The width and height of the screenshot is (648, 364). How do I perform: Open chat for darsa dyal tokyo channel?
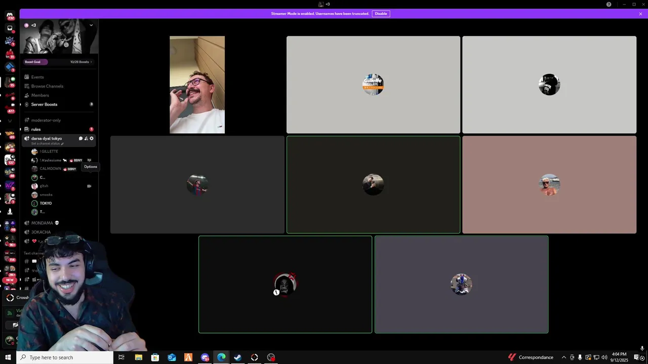80,138
